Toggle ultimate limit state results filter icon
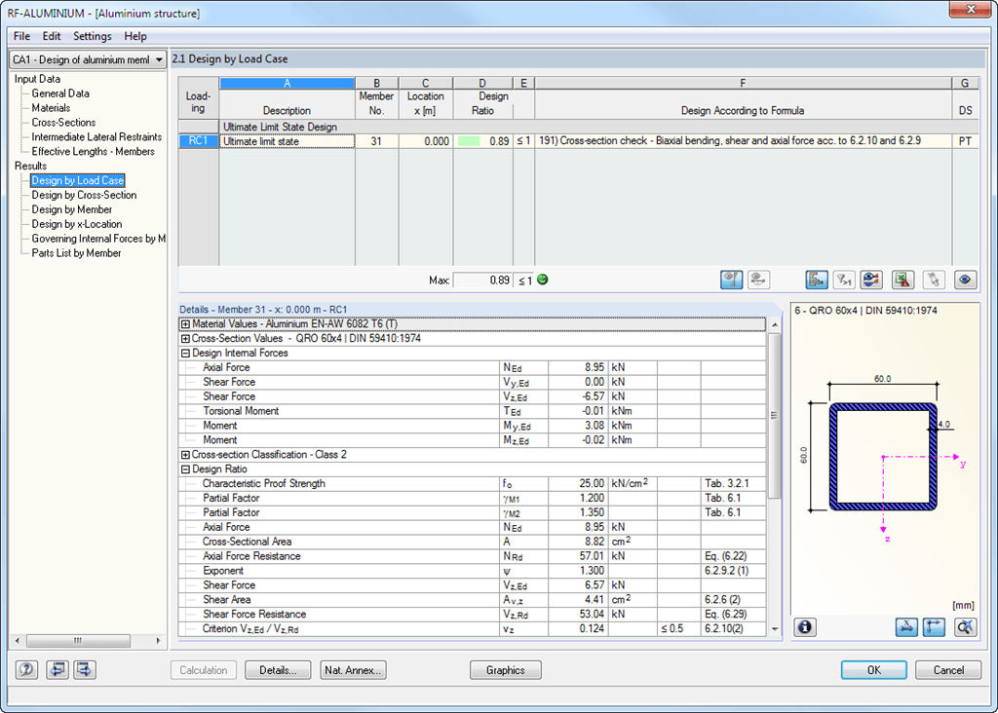 tap(731, 280)
